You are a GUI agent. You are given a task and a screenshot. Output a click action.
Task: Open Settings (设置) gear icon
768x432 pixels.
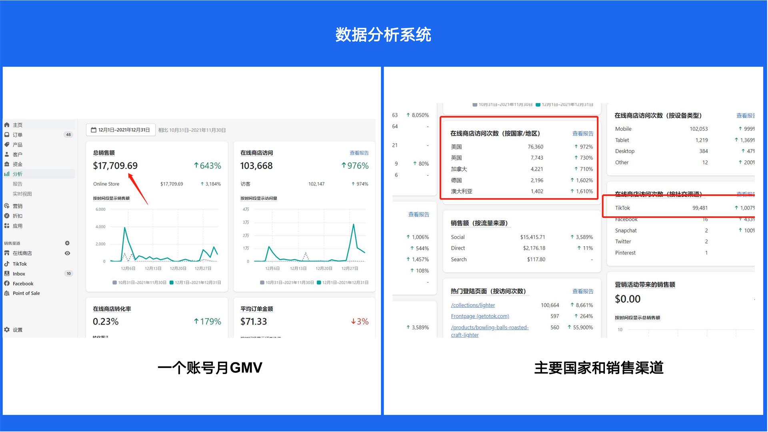[7, 330]
